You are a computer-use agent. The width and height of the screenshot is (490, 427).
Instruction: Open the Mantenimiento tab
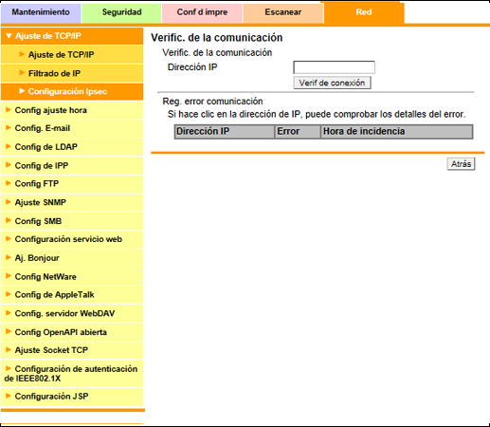click(x=41, y=12)
